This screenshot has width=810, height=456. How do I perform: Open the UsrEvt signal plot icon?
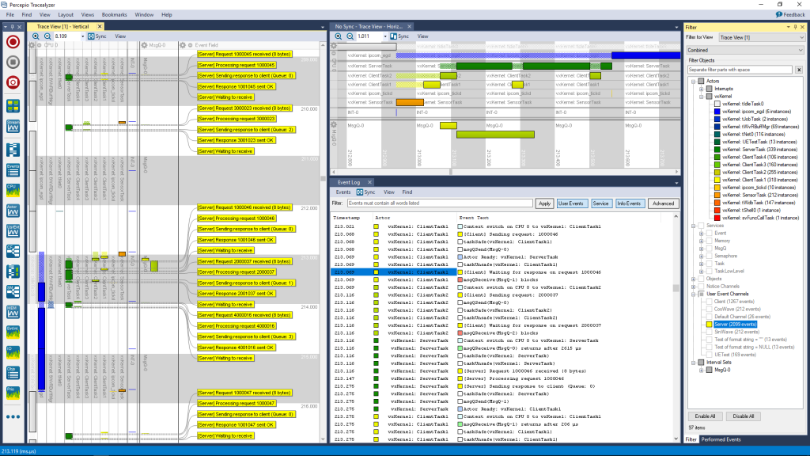click(13, 230)
